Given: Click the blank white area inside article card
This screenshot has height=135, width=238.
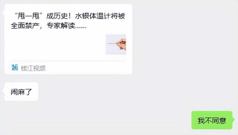Looking at the screenshot, I should pos(58,46).
